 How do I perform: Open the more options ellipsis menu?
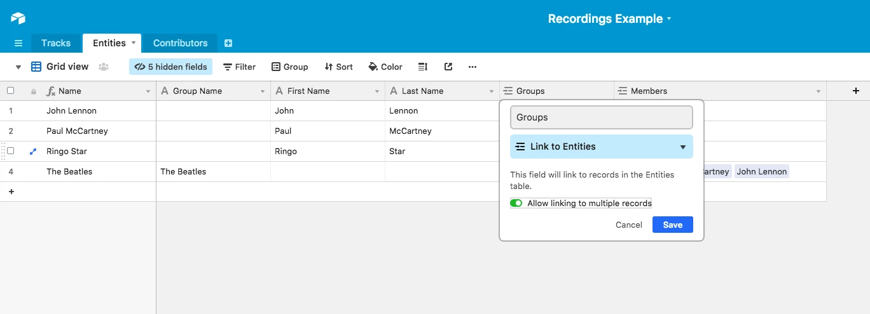pyautogui.click(x=473, y=67)
